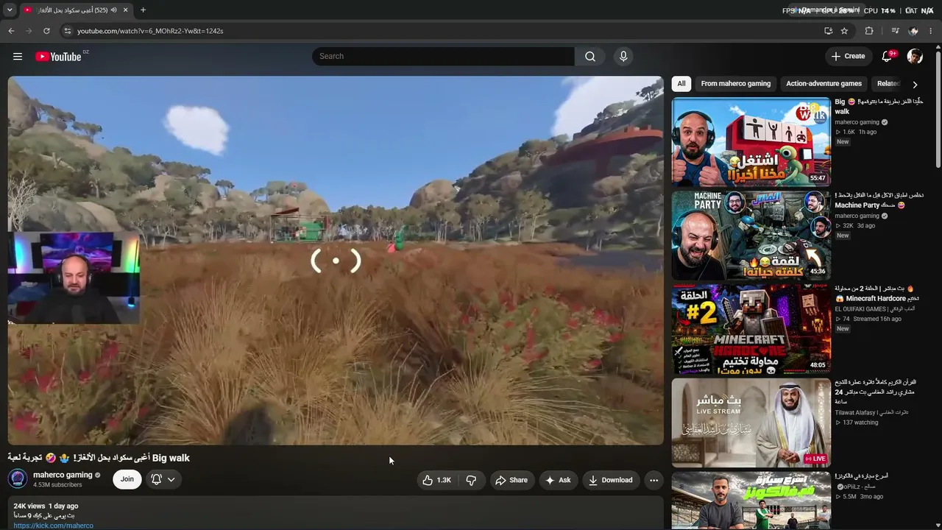
Task: Open the Machine Party video title
Action: click(x=879, y=200)
